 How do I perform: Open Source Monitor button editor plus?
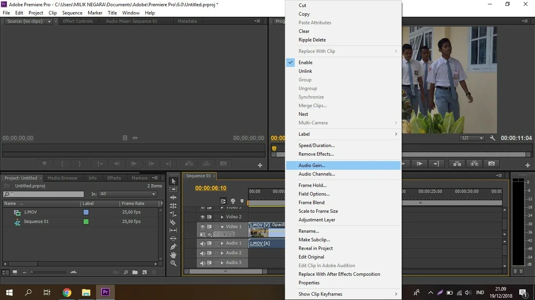[x=260, y=165]
